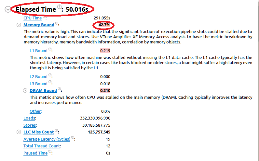Open the Other metric link
Image resolution: width=259 pixels, height=161 pixels.
click(x=35, y=111)
